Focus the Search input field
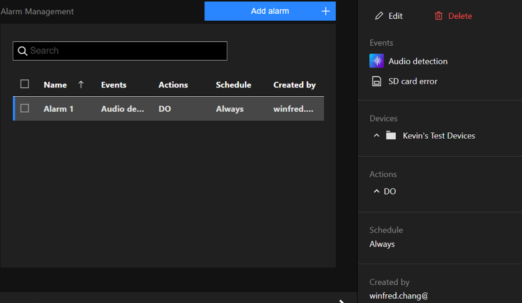The height and width of the screenshot is (303, 522). coord(125,51)
